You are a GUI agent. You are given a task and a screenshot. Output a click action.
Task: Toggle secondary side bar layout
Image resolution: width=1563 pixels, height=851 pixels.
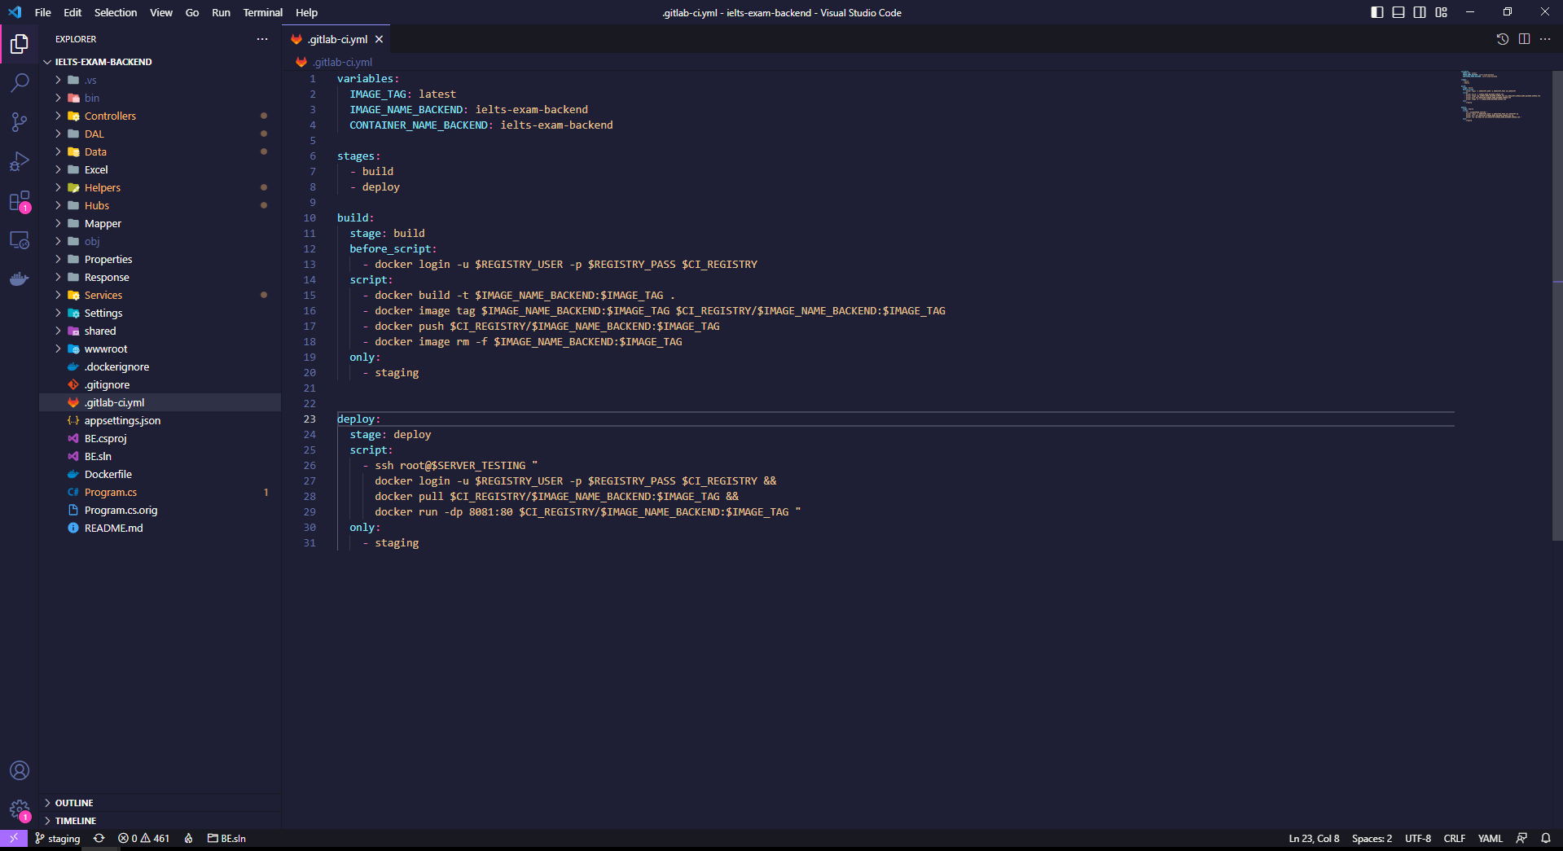coord(1420,12)
